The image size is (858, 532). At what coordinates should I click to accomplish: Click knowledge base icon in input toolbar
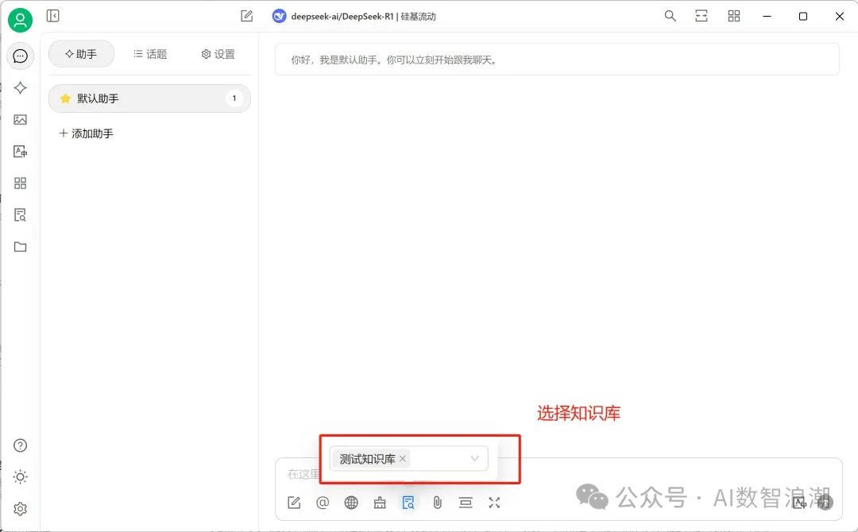coord(408,503)
